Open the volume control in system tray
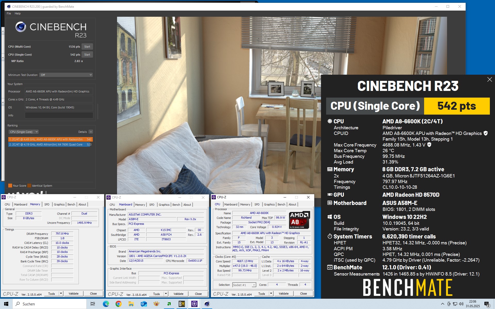The width and height of the screenshot is (495, 309). pos(461,304)
